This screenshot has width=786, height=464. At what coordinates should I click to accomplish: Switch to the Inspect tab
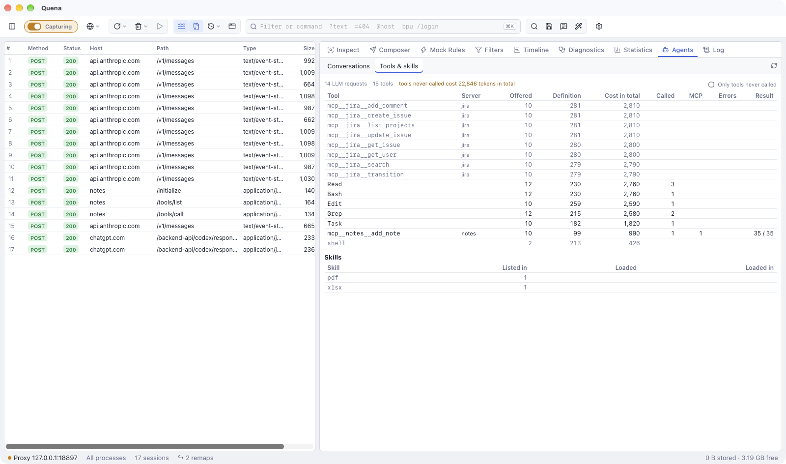click(x=343, y=50)
